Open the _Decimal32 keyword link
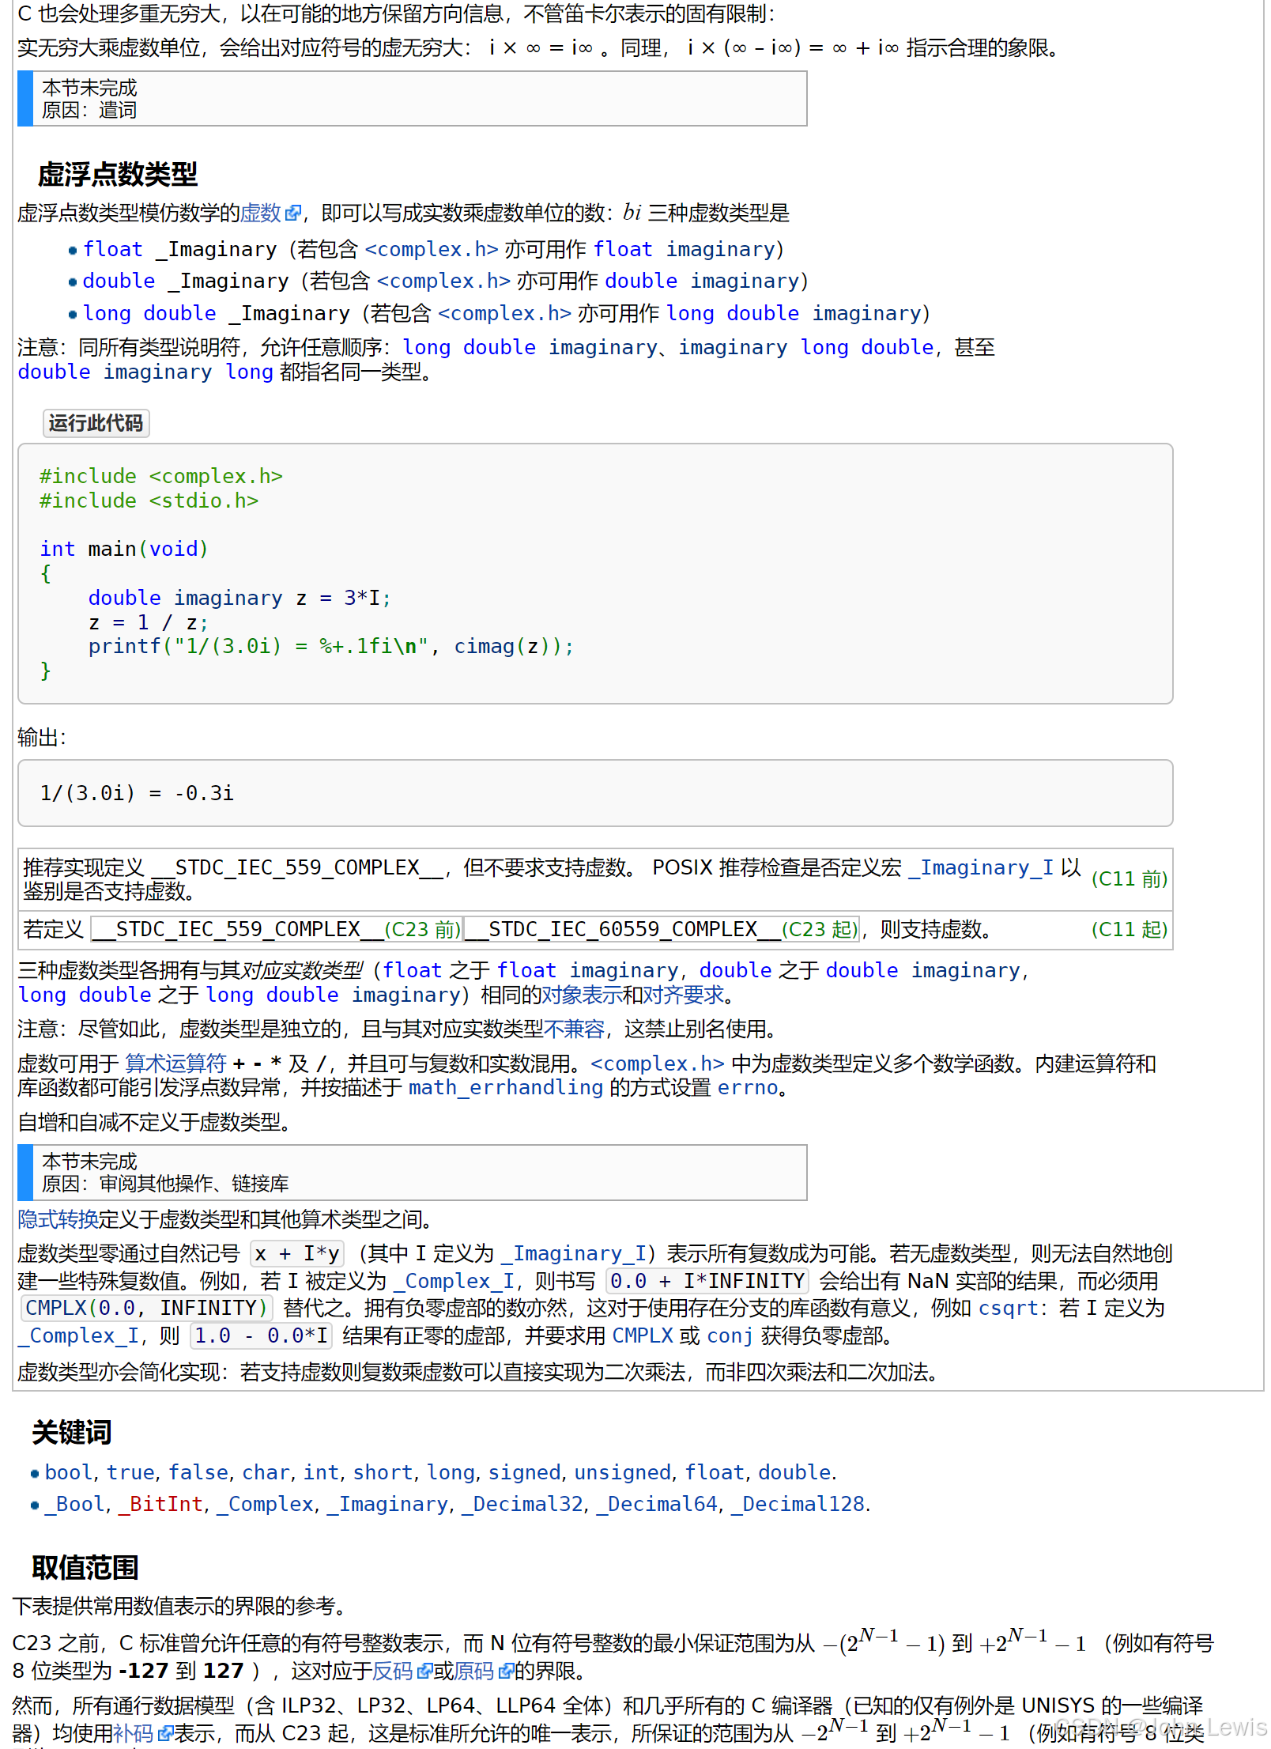1271x1749 pixels. click(523, 1504)
